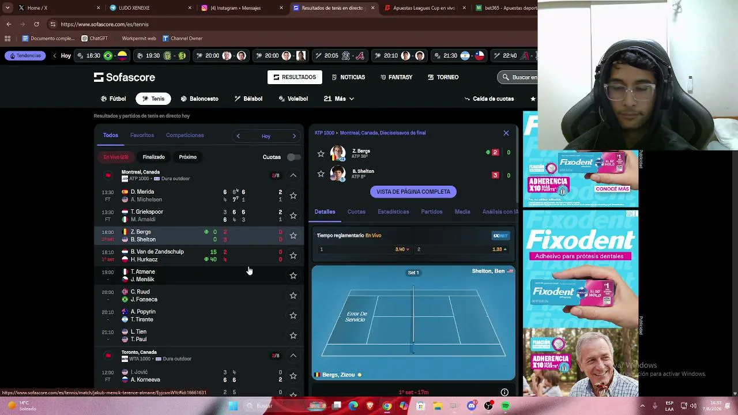Collapse the Montreal, Canada tournament section
The height and width of the screenshot is (415, 738).
tap(293, 175)
